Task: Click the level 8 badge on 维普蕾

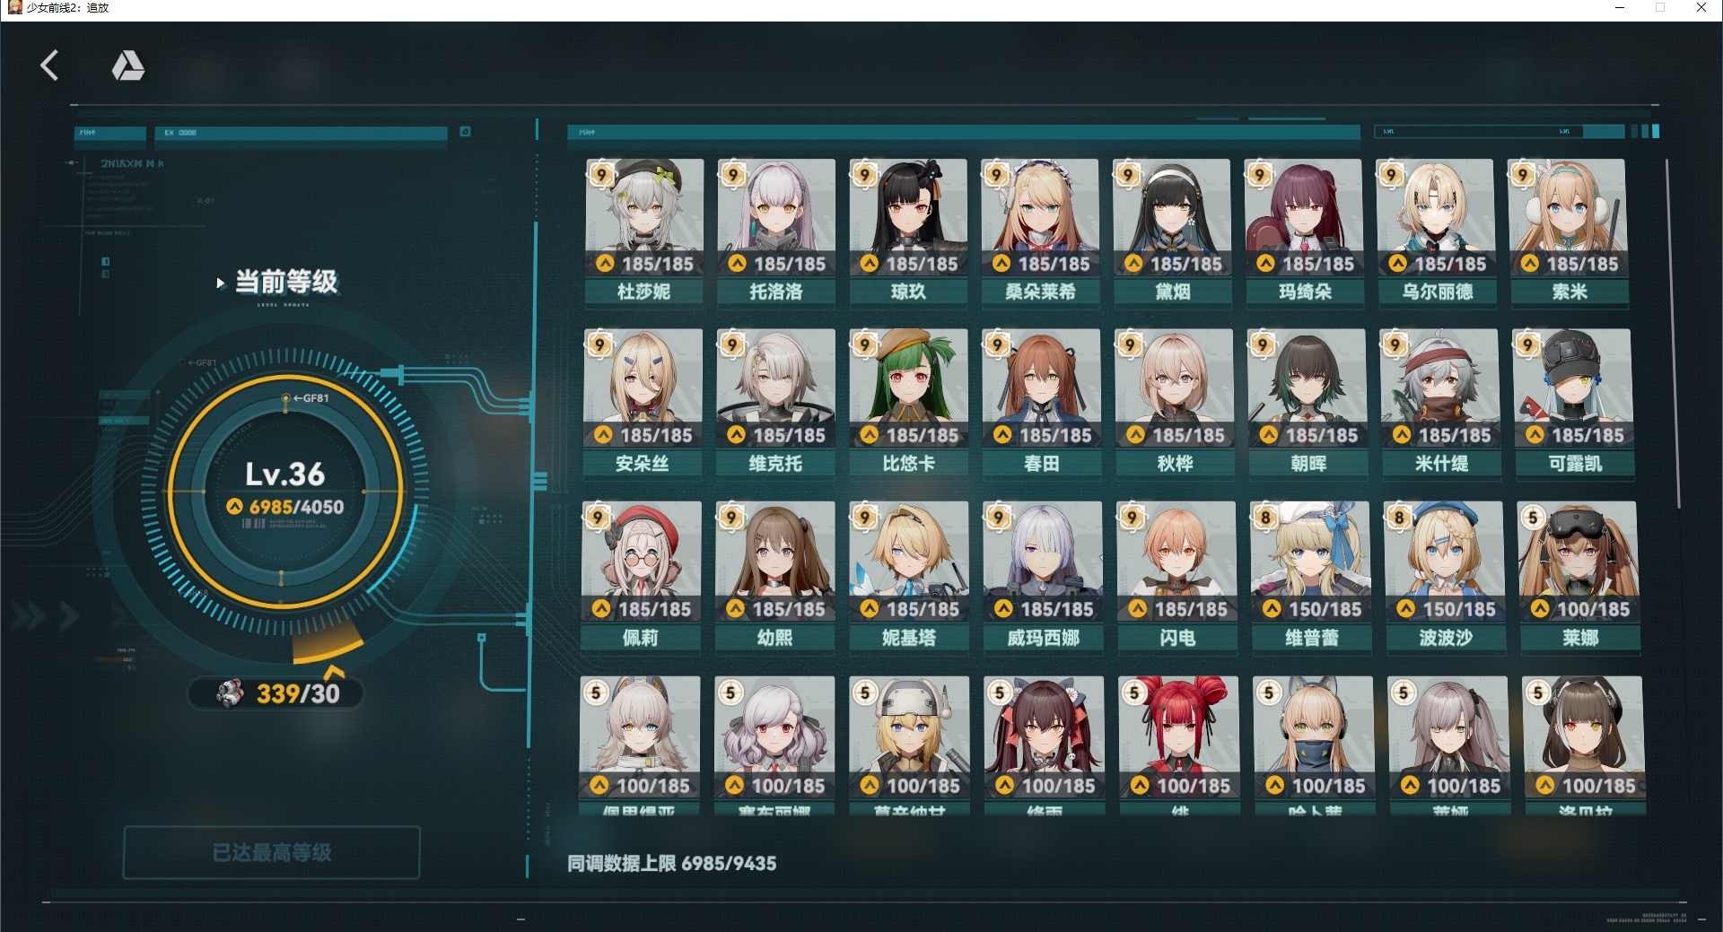Action: (x=1265, y=517)
